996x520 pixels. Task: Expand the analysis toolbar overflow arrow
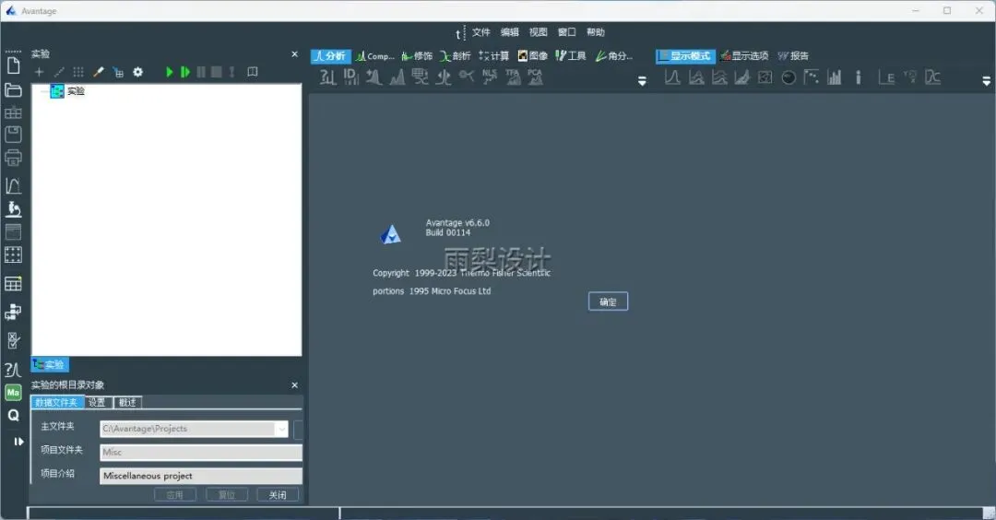(x=642, y=81)
